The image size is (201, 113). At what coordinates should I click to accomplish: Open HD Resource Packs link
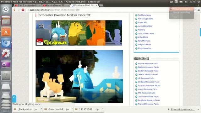click(x=146, y=78)
